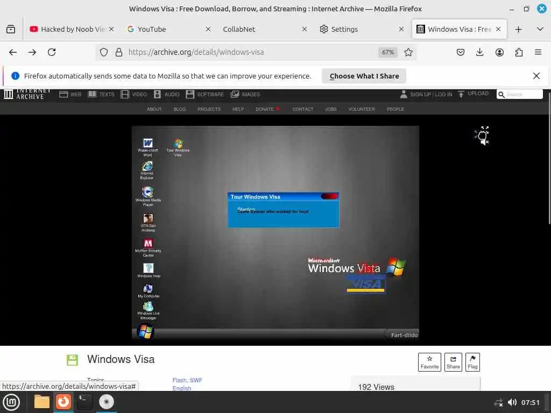Click the Share button
The height and width of the screenshot is (413, 551).
[x=453, y=362]
